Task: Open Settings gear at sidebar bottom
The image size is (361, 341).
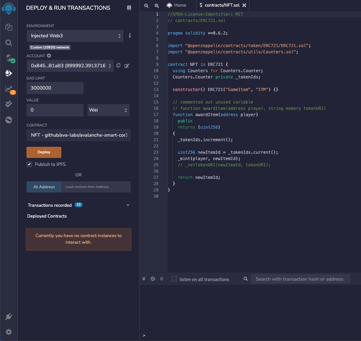Action: coord(9,332)
